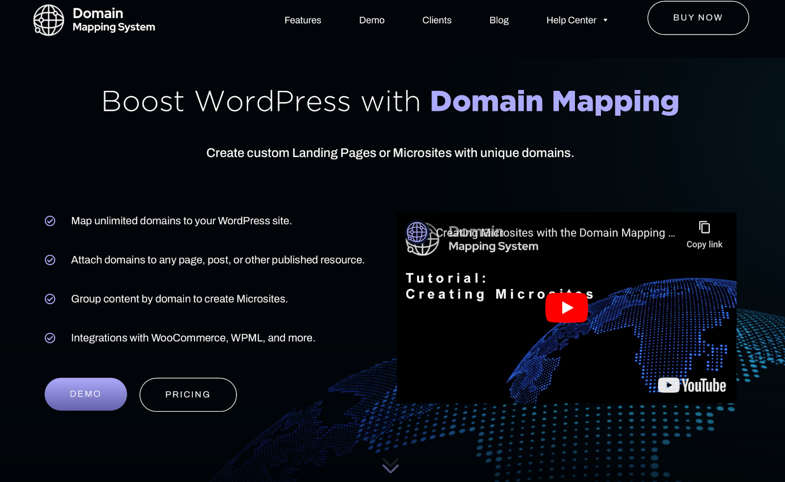Play the YouTube tutorial video
The width and height of the screenshot is (785, 482).
[567, 308]
